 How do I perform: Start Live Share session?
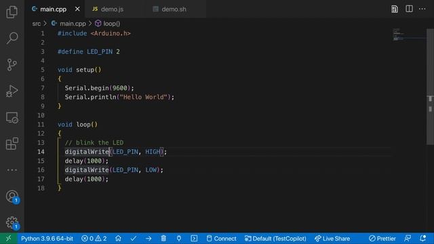(332, 238)
